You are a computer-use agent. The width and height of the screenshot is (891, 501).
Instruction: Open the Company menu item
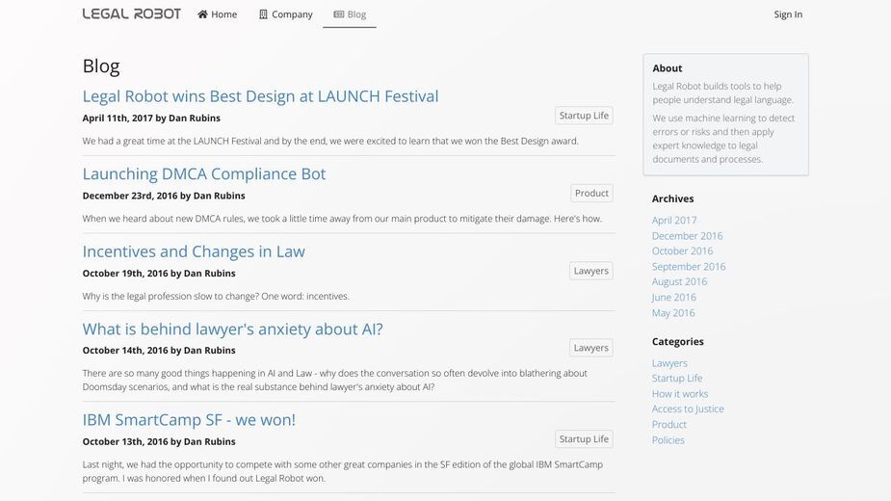[285, 14]
